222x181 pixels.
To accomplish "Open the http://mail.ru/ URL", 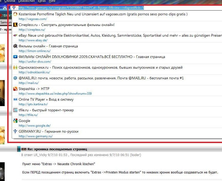I will click(x=29, y=83).
